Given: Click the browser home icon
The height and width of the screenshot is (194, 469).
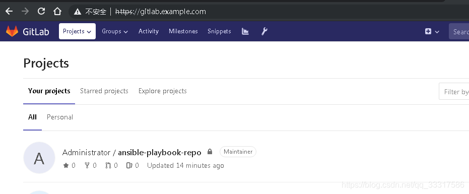Looking at the screenshot, I should pos(57,12).
